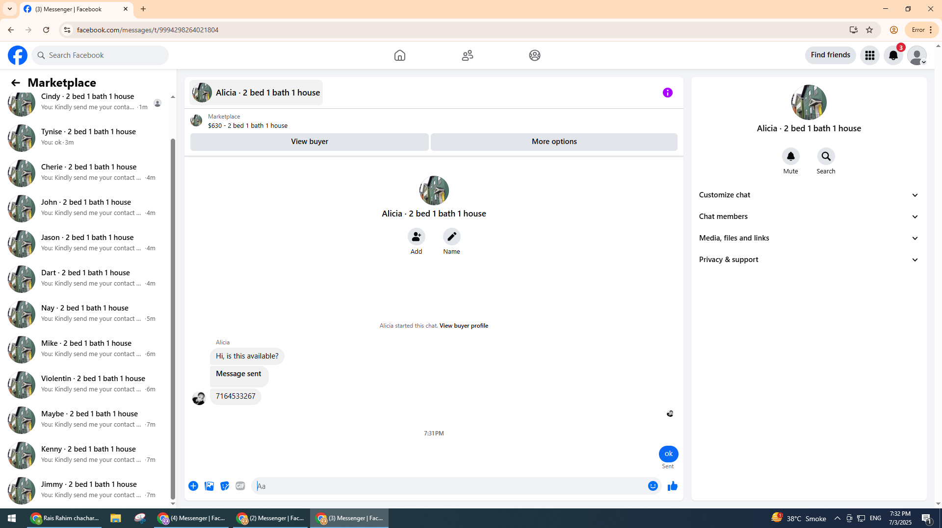Open conversation information purple icon
This screenshot has width=942, height=528.
668,93
